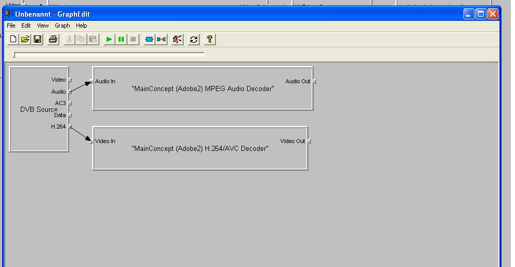515x267 pixels.
Task: Open the Edit menu
Action: point(26,26)
